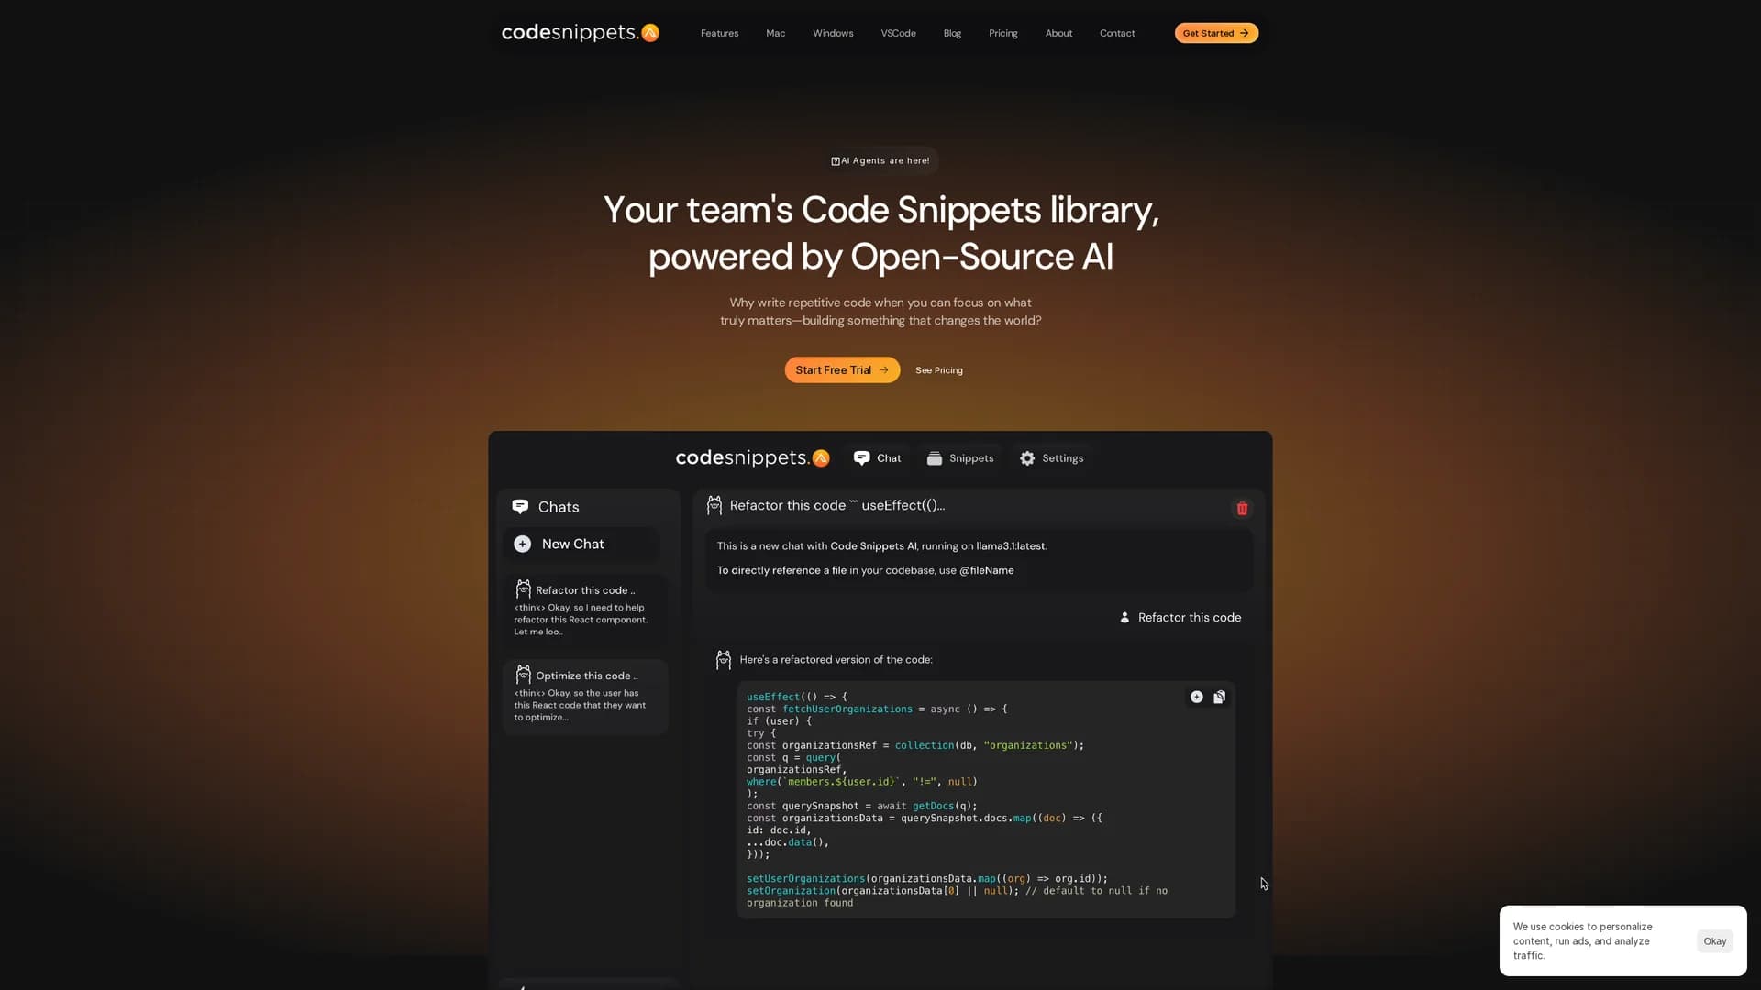This screenshot has height=990, width=1761.
Task: Open the Contact page
Action: (x=1117, y=33)
